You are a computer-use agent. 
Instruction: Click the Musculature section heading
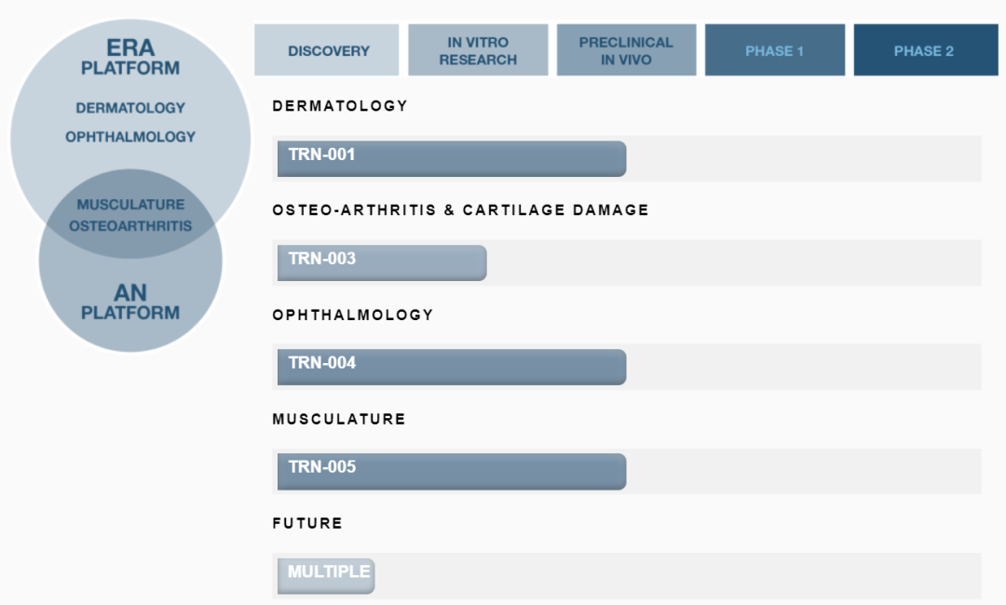[339, 419]
